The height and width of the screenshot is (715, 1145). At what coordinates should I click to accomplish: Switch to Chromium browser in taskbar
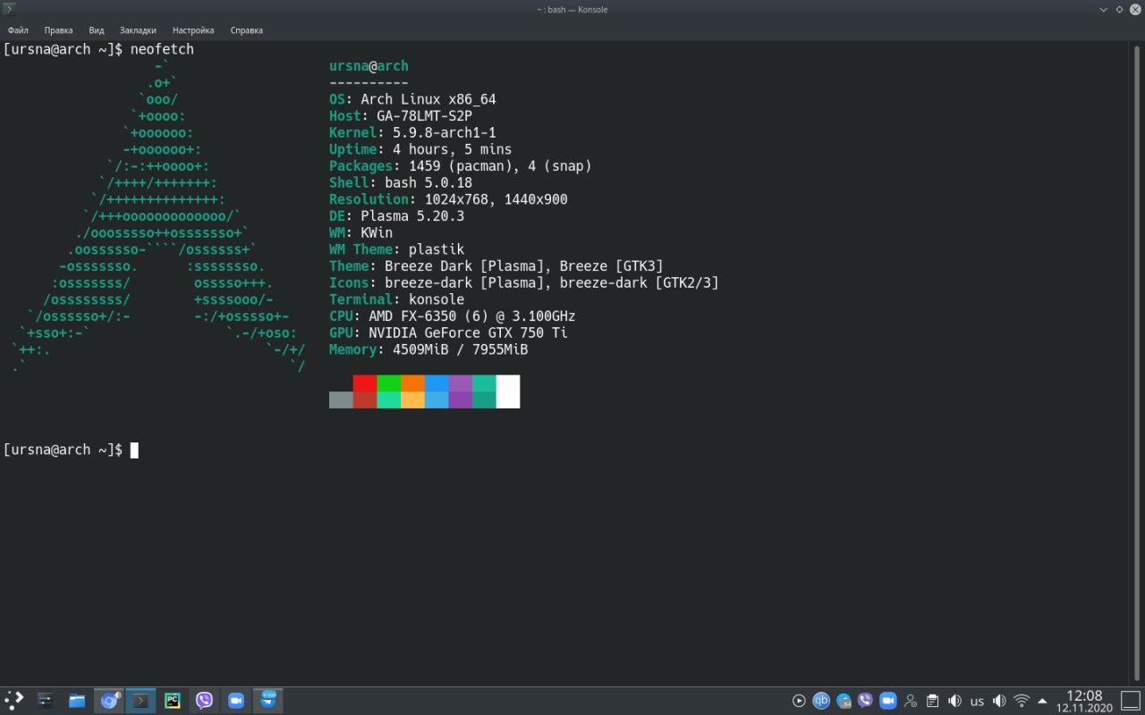pyautogui.click(x=109, y=701)
